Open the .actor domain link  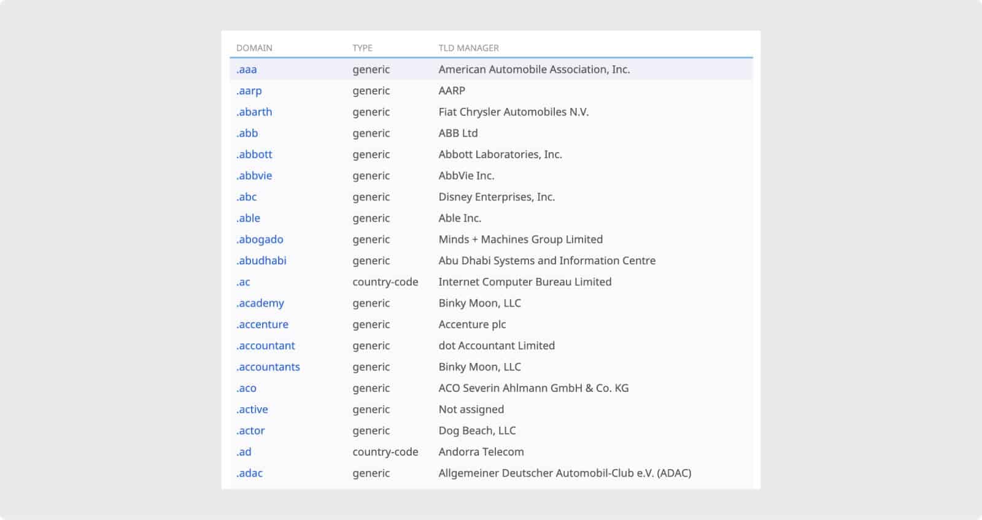point(250,431)
